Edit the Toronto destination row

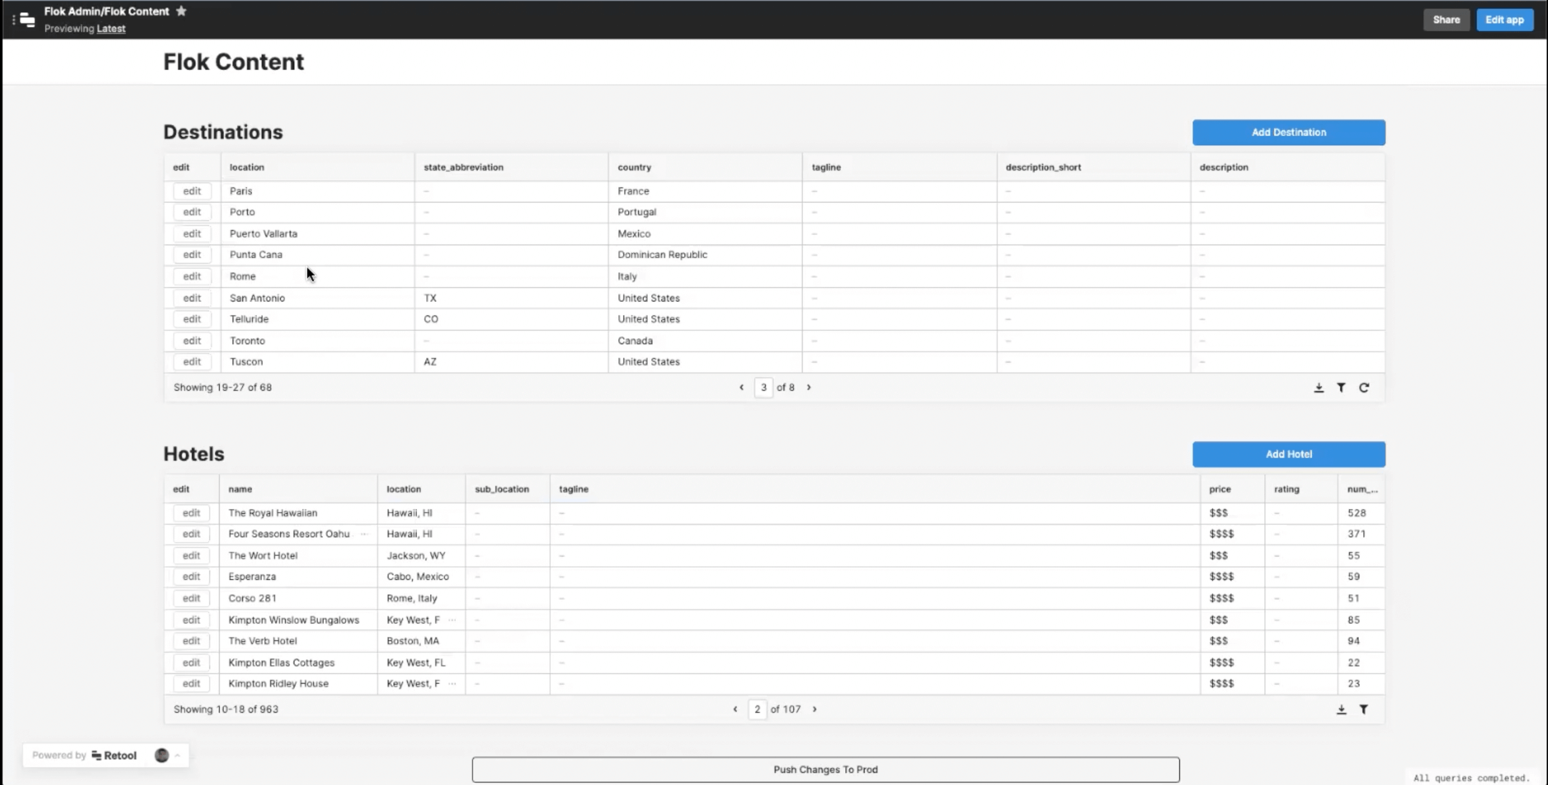coord(192,341)
